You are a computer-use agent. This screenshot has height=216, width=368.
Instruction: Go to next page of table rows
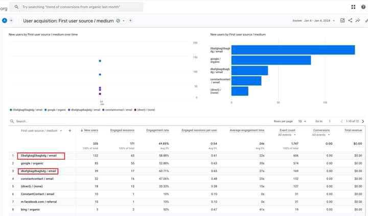tap(363, 121)
